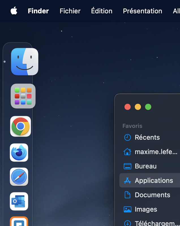Maximize the Finder window with green button
Screen dimensions: 180x226
tap(148, 107)
